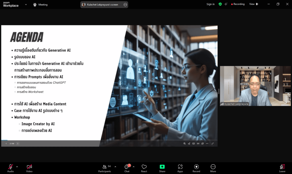Open the Zoom Workplace dropdown arrow
This screenshot has width=292, height=174.
26,5
